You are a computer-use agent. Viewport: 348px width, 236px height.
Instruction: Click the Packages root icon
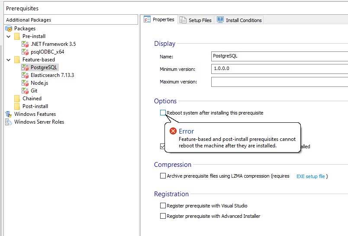9,29
